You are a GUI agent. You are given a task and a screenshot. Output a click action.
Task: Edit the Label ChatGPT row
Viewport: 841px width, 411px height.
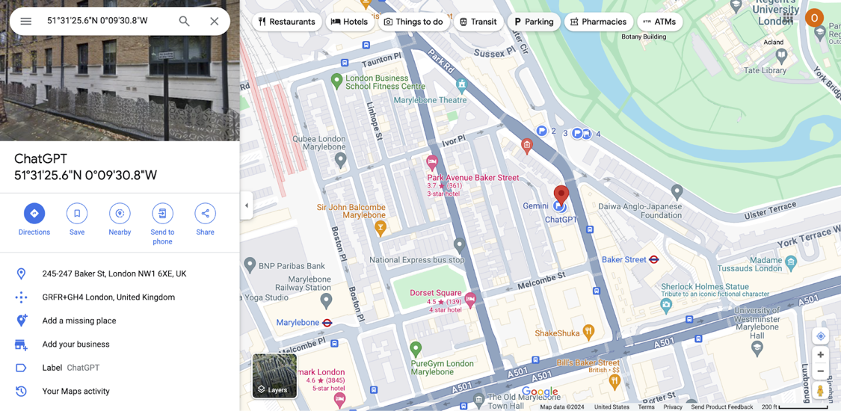[120, 368]
